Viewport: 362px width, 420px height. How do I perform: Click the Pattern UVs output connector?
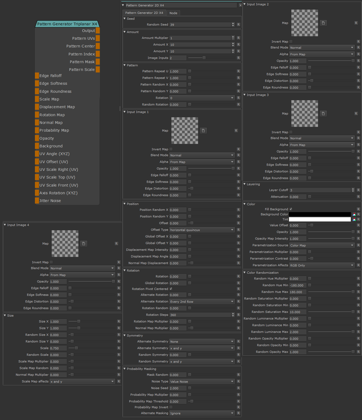[x=98, y=38]
